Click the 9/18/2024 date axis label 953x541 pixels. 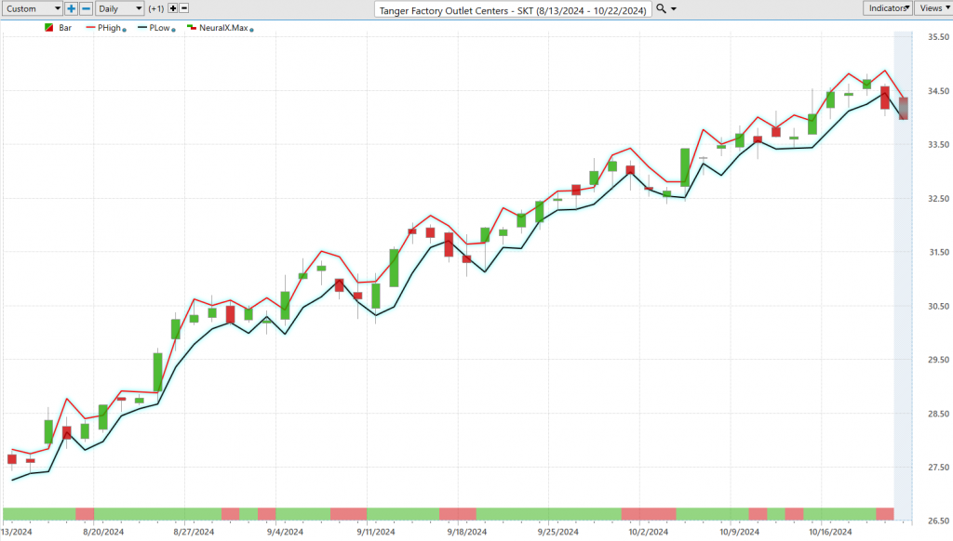[467, 532]
